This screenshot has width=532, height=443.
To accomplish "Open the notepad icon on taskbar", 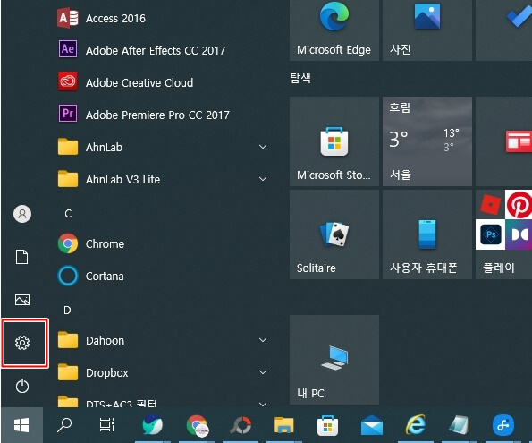I will [x=459, y=425].
